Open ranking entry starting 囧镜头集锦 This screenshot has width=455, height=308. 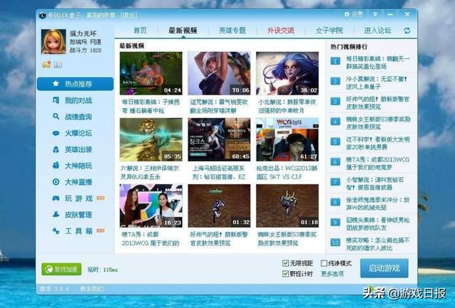(378, 224)
